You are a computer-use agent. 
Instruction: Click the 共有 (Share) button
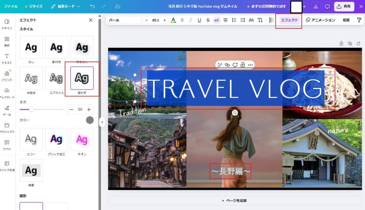[344, 6]
